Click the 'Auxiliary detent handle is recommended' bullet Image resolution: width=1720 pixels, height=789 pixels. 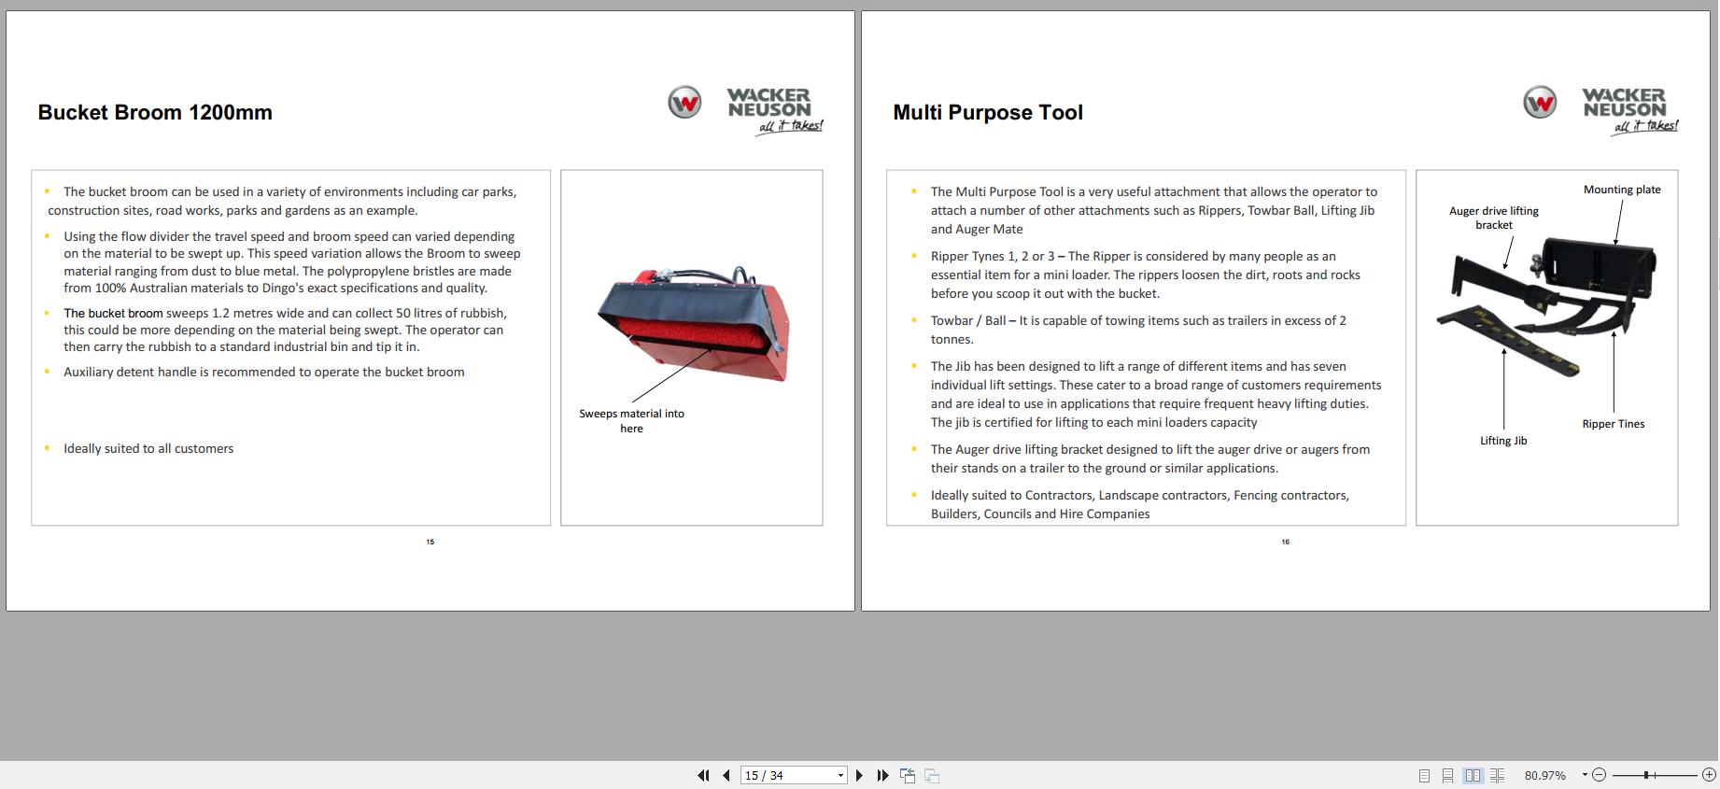click(x=264, y=372)
